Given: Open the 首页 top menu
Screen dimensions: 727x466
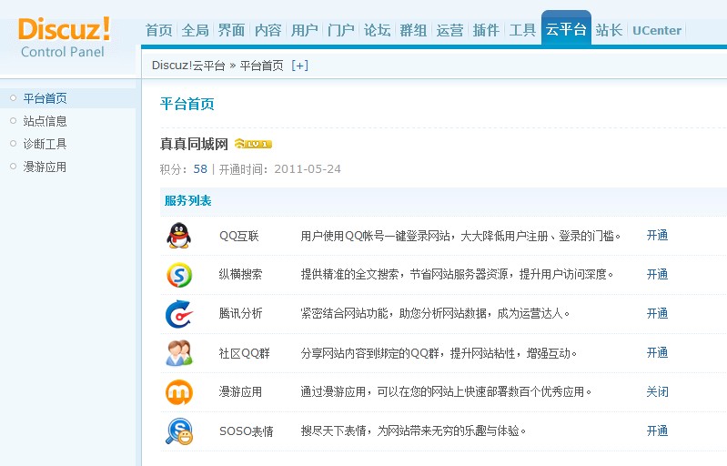Looking at the screenshot, I should coord(159,31).
